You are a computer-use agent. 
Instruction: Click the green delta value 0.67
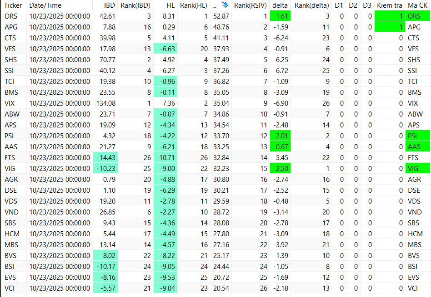(x=280, y=147)
